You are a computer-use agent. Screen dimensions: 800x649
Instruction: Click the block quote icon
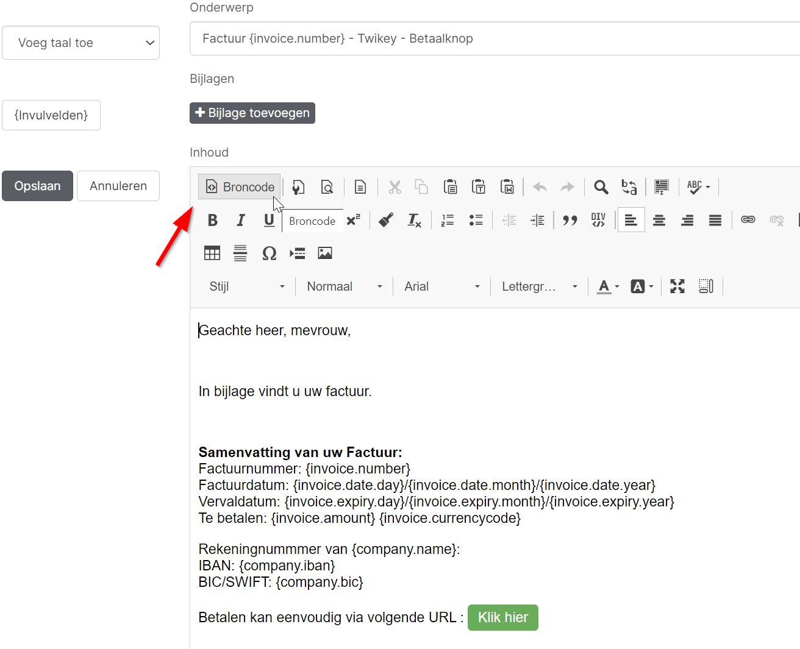coord(570,221)
